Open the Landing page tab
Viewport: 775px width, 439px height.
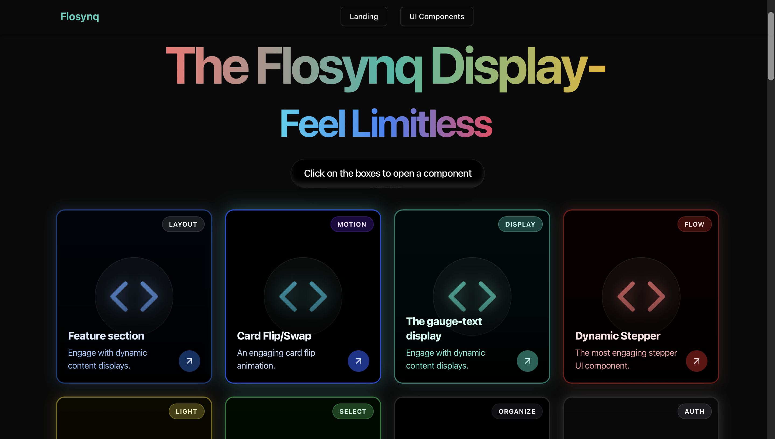click(364, 16)
